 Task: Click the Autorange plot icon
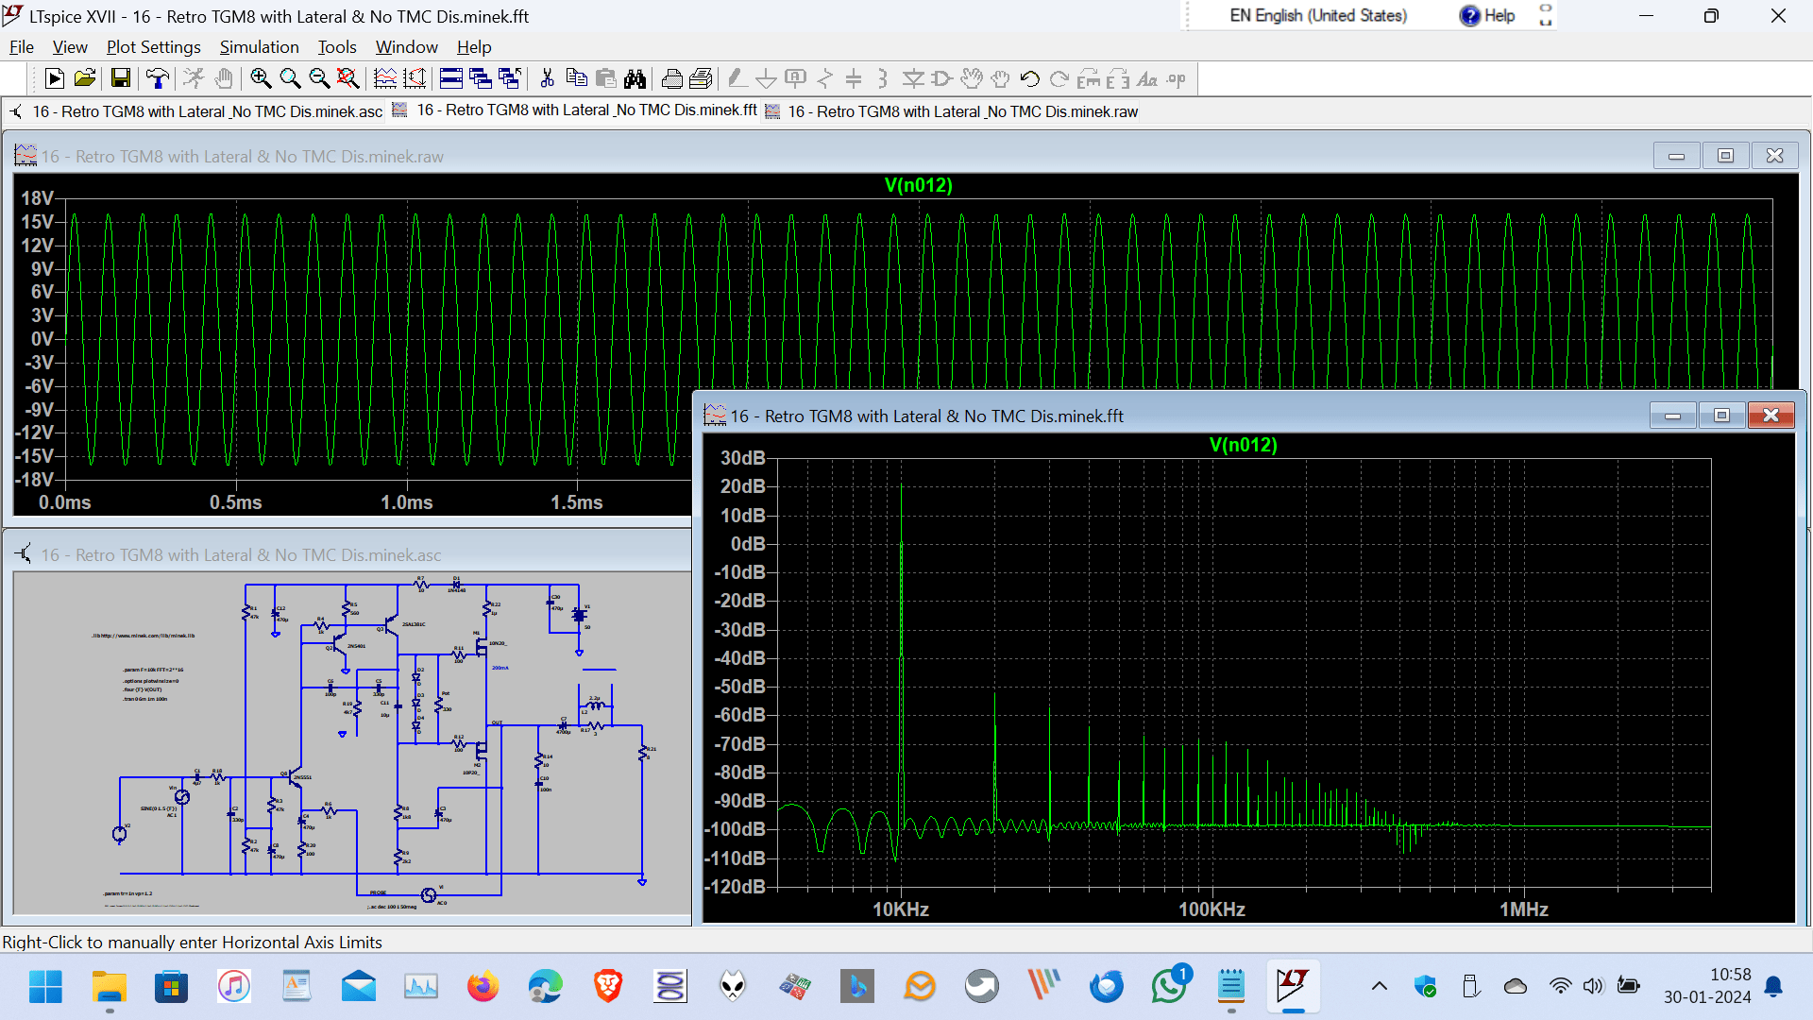(385, 79)
